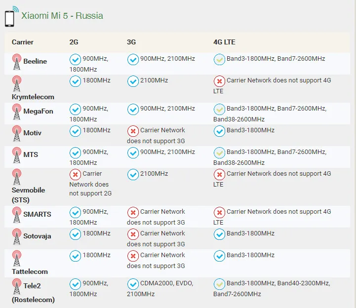This screenshot has height=308, width=357.
Task: Click the MTS carrier tower icon
Action: 17,155
